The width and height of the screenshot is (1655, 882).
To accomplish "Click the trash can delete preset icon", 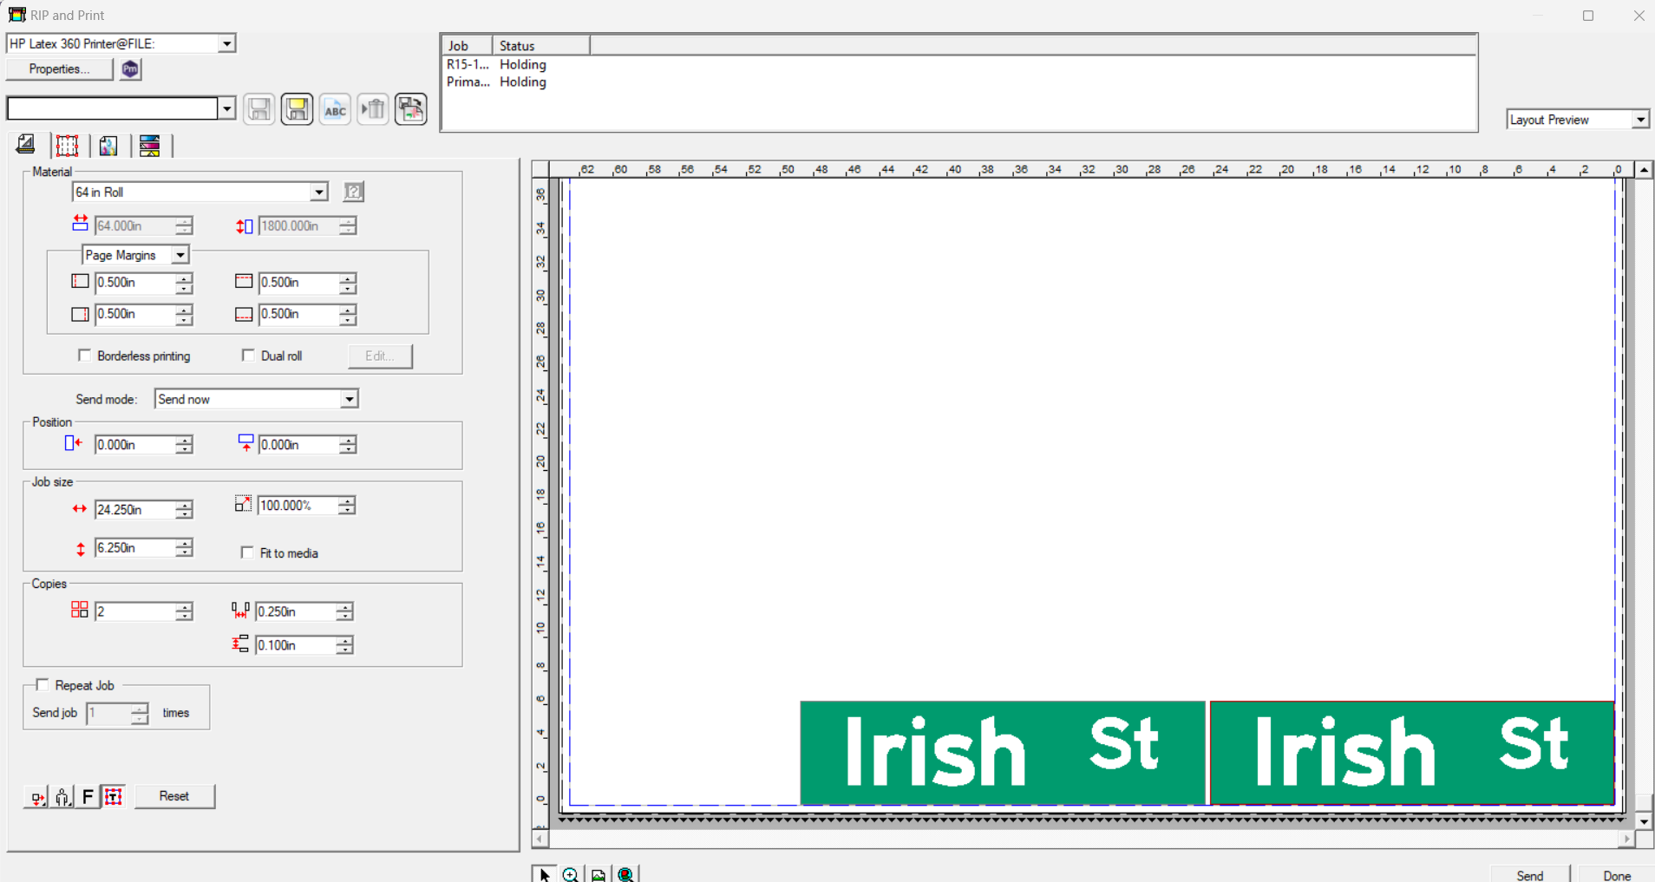I will 373,109.
